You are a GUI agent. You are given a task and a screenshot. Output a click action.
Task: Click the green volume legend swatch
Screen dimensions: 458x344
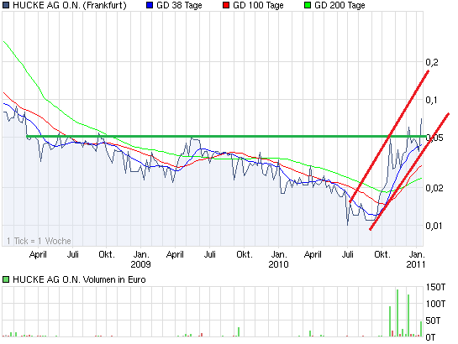pos(6,279)
